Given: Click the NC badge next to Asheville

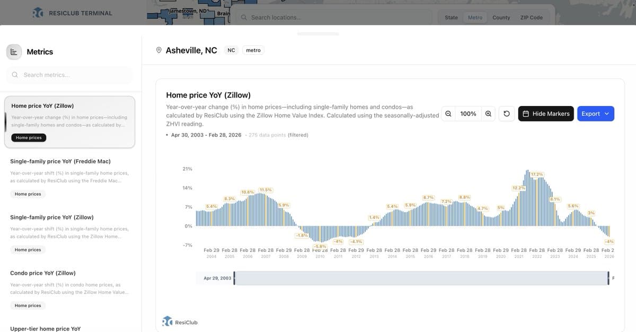Looking at the screenshot, I should (x=231, y=50).
